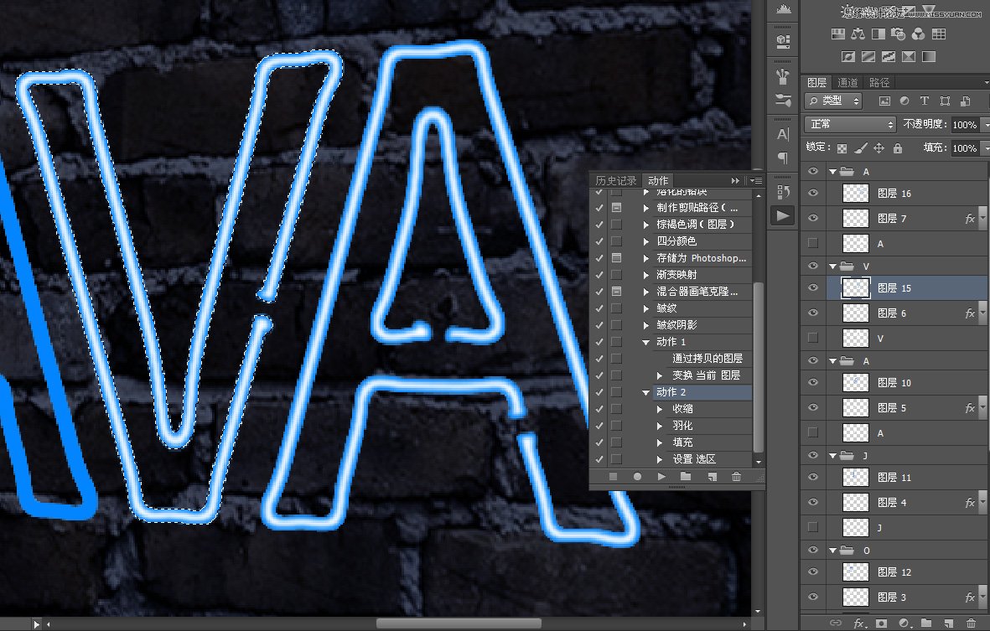Select the Link layers icon

click(x=836, y=623)
